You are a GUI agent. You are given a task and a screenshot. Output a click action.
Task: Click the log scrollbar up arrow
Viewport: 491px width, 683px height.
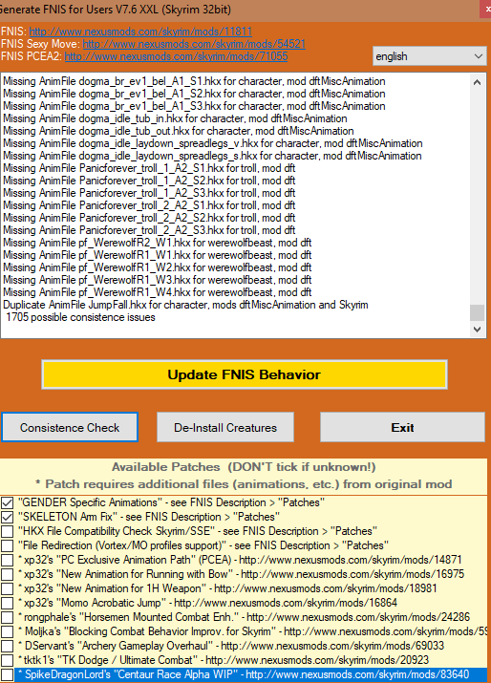point(477,82)
